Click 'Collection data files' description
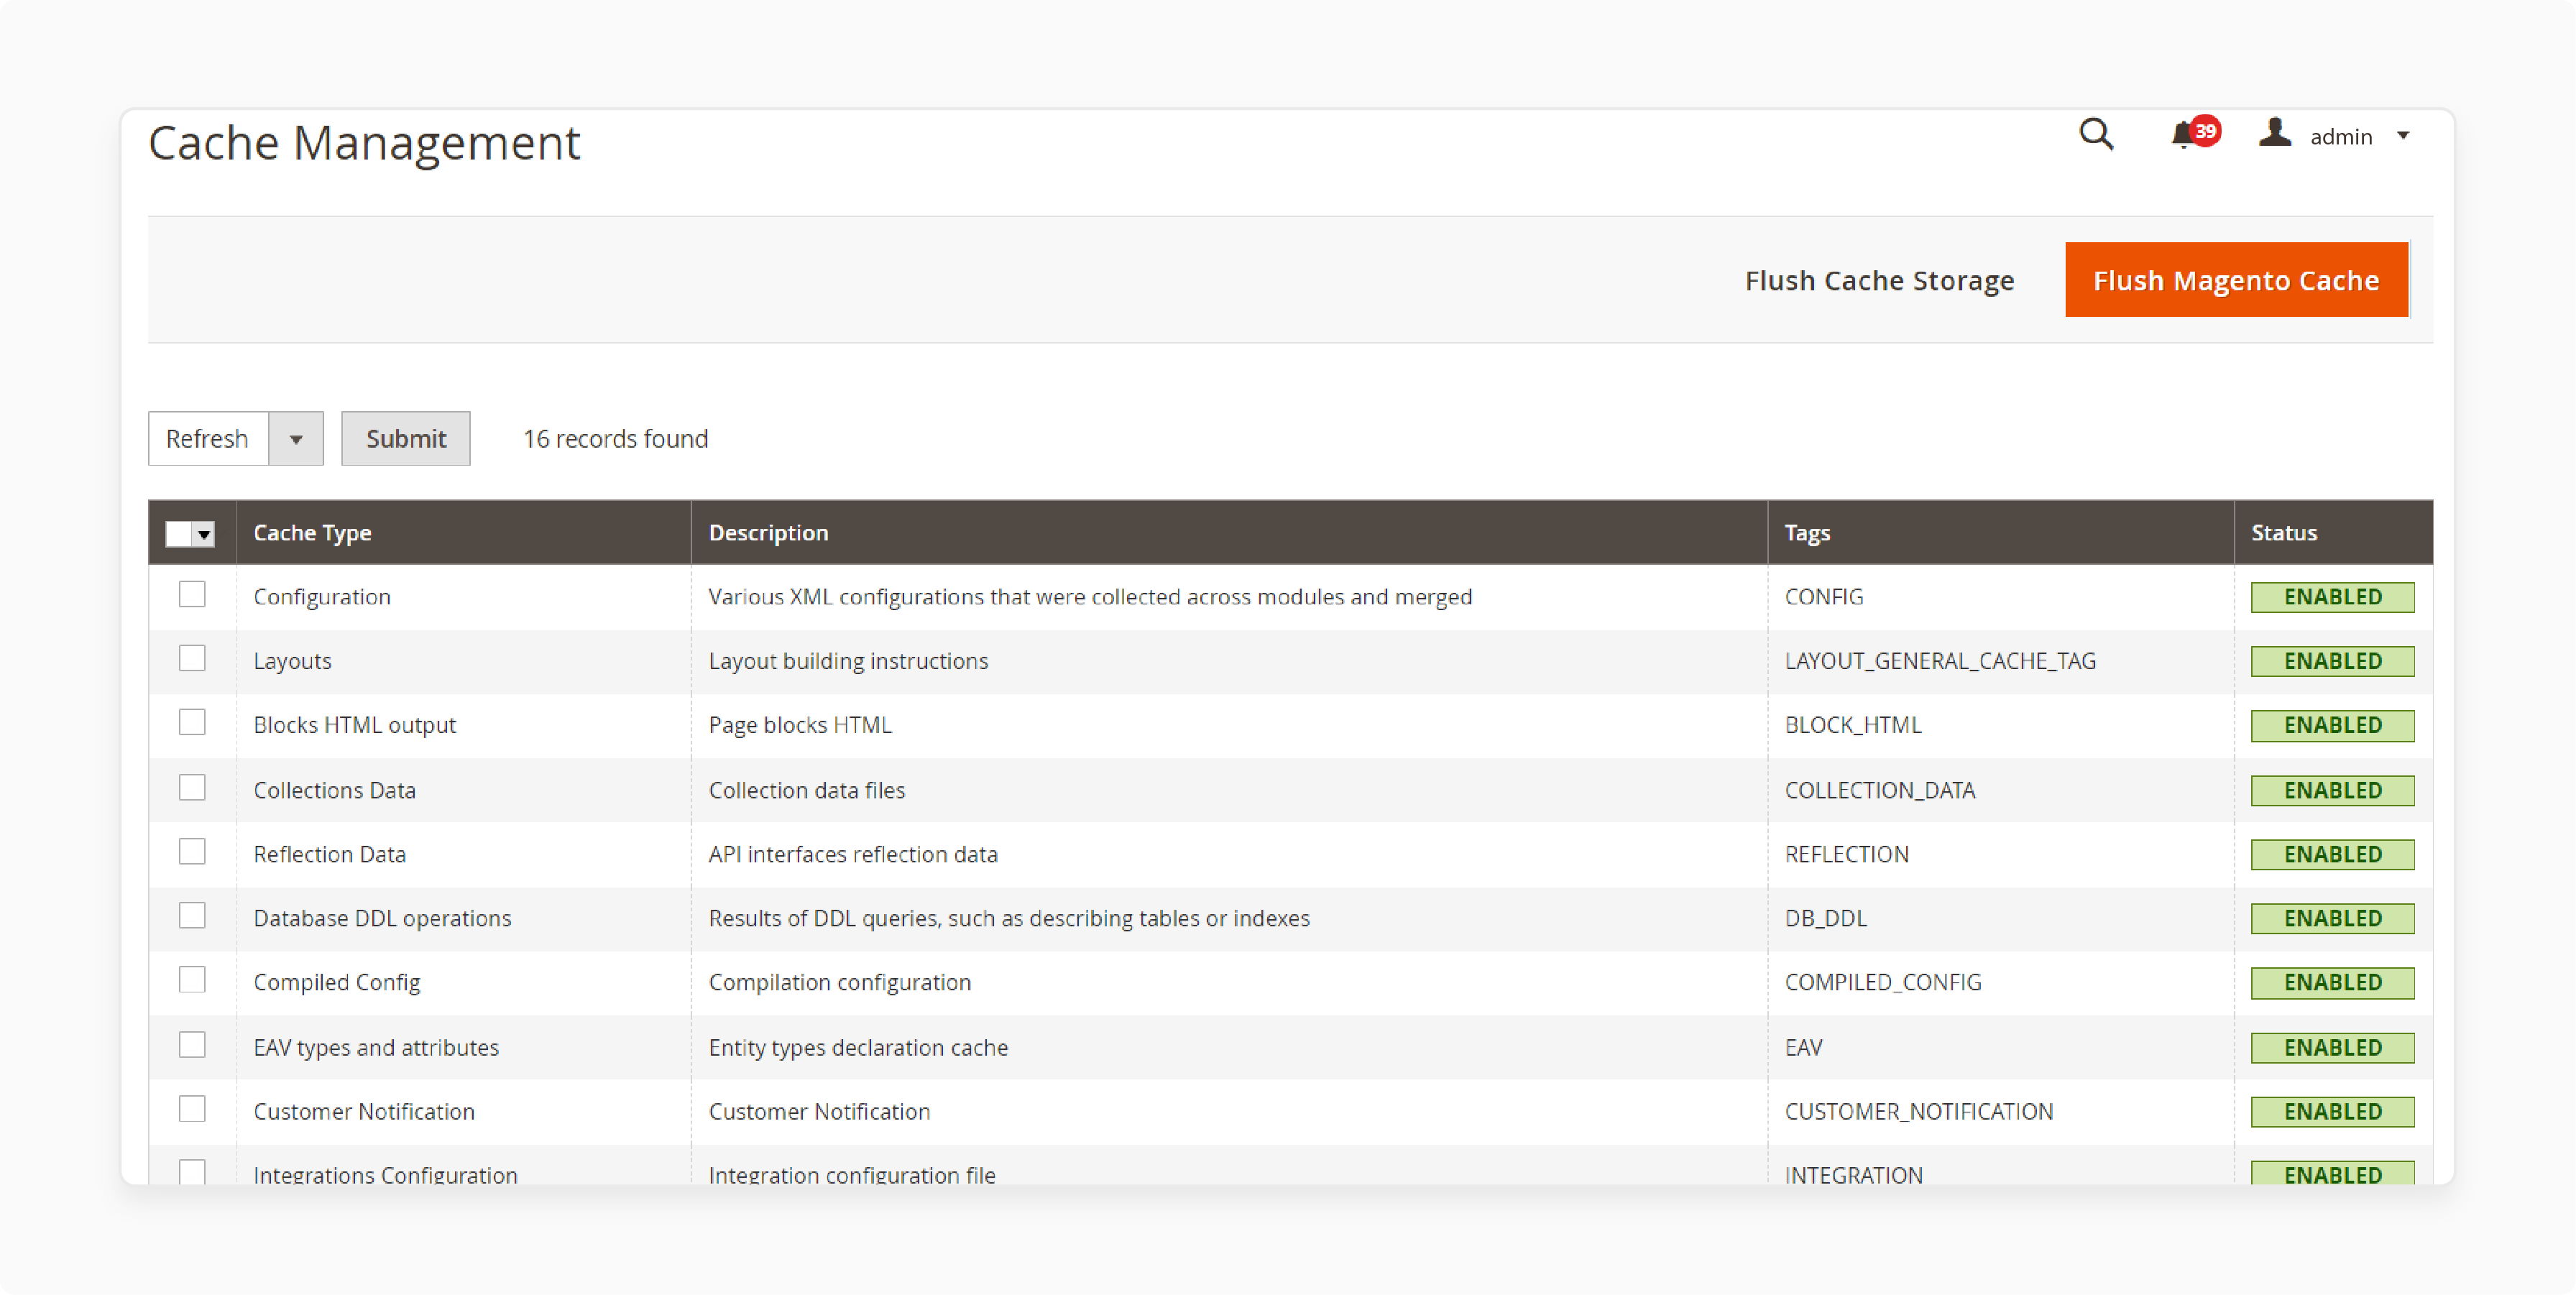This screenshot has height=1295, width=2576. [x=806, y=790]
